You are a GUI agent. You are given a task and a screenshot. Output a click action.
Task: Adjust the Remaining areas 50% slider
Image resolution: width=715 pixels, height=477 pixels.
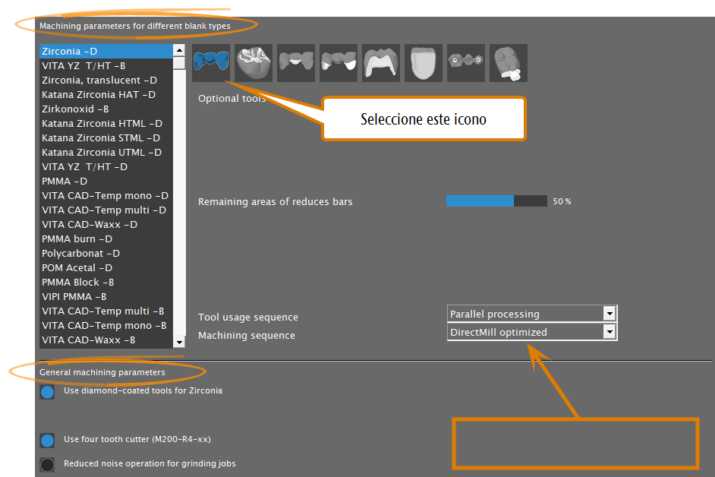coord(496,201)
